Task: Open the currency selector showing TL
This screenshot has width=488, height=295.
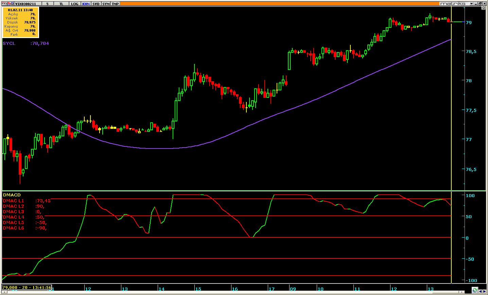Action: 61,4
